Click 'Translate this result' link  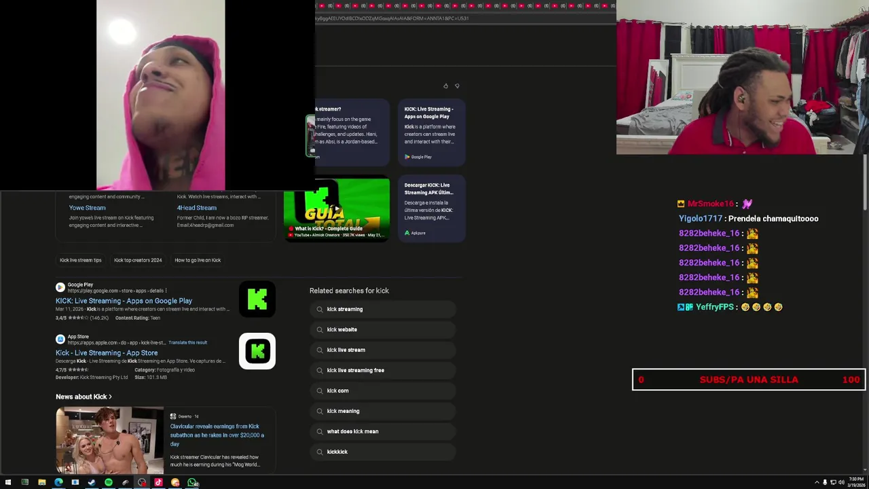point(187,342)
